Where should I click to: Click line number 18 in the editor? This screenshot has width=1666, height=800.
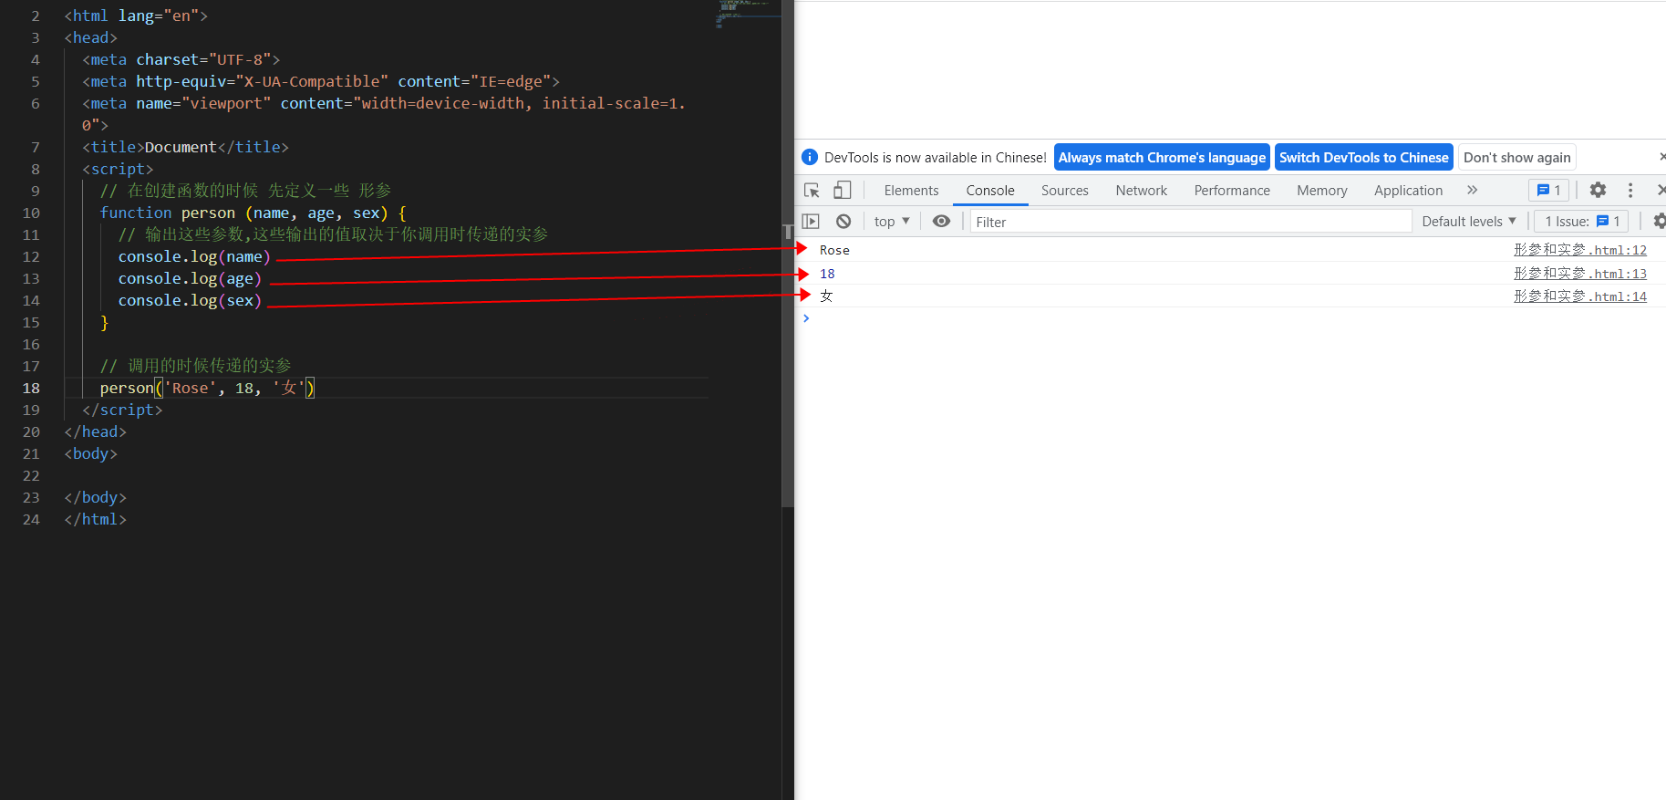(31, 388)
